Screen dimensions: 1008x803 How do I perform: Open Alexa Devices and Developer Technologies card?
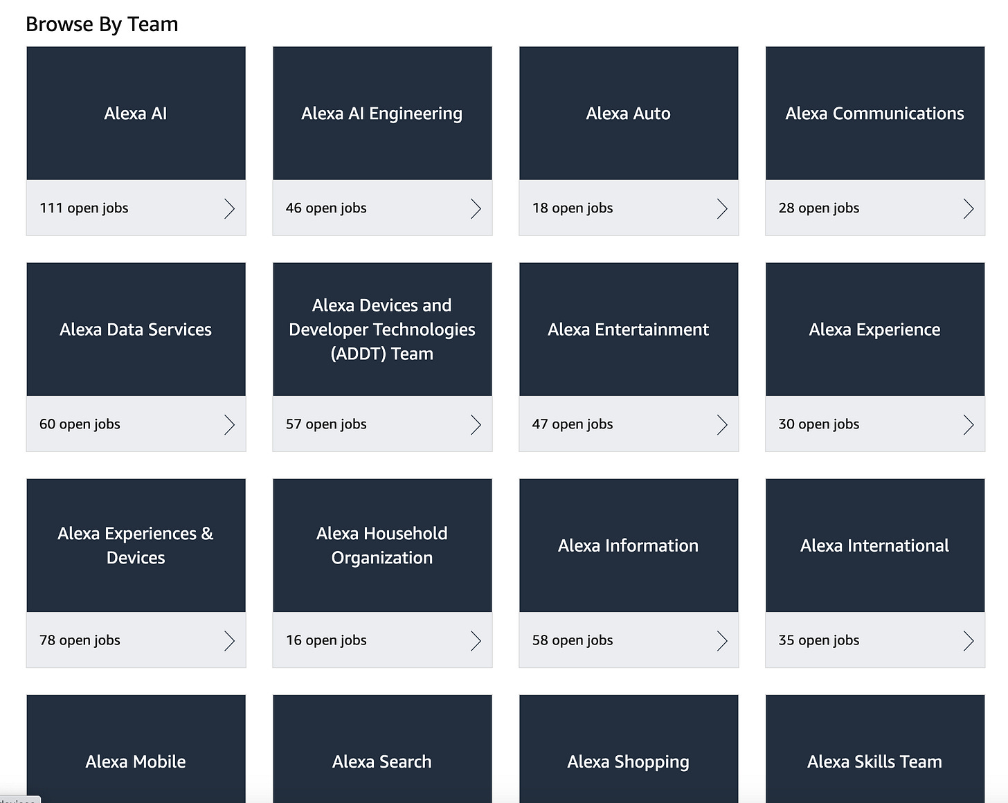point(382,357)
